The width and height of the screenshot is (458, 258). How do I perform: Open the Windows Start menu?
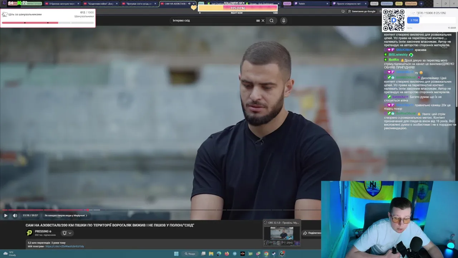click(x=176, y=254)
